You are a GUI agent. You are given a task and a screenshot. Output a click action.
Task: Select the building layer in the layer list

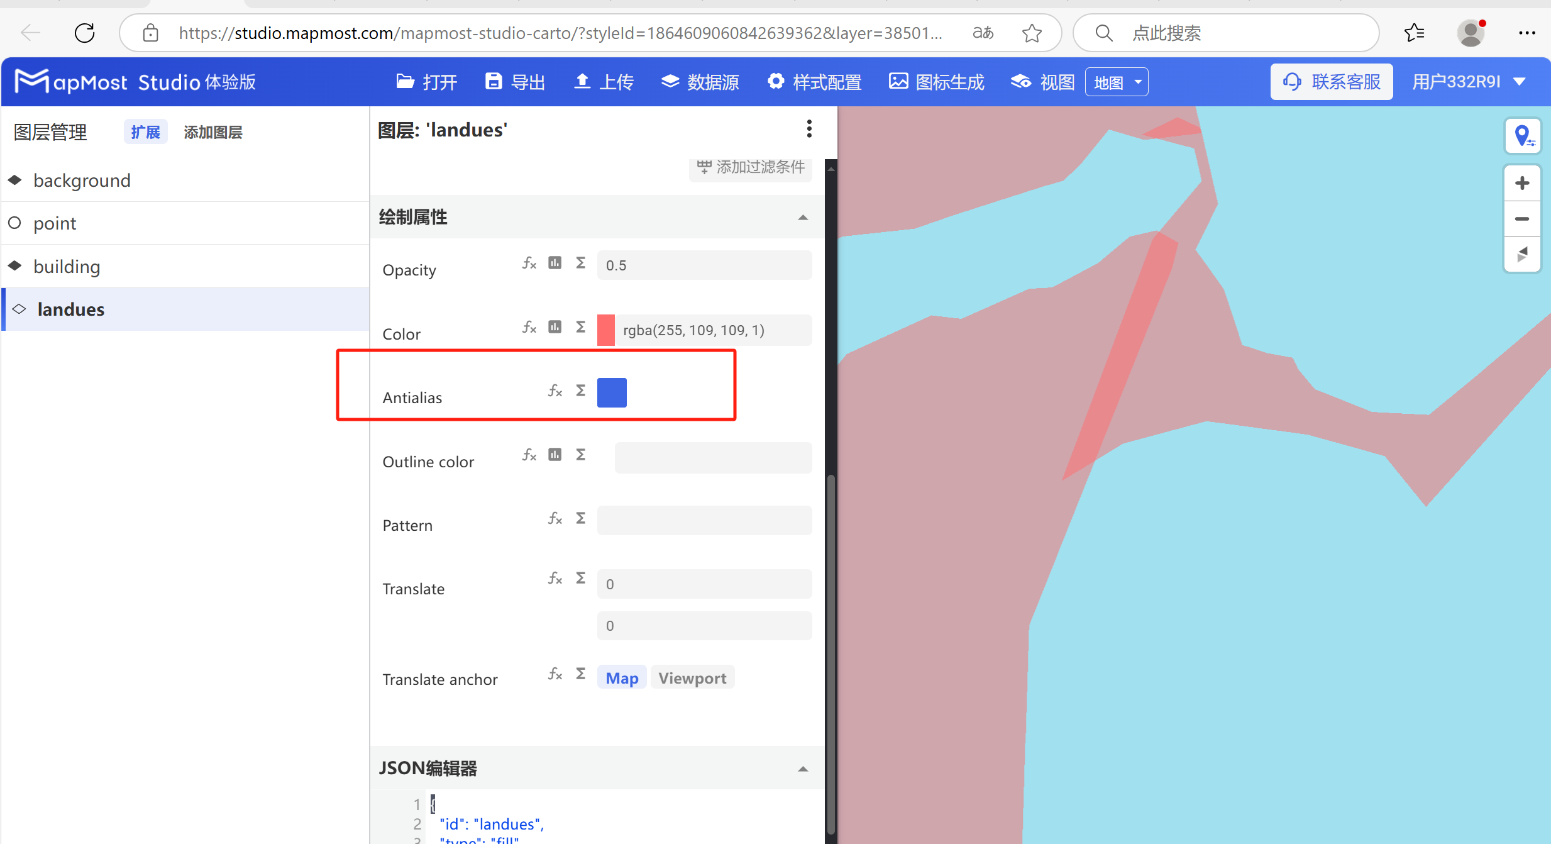click(x=67, y=265)
